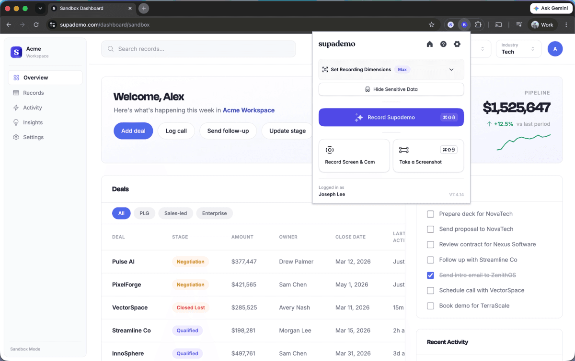The image size is (575, 361).
Task: Select the Enterprise deals filter
Action: (x=214, y=213)
